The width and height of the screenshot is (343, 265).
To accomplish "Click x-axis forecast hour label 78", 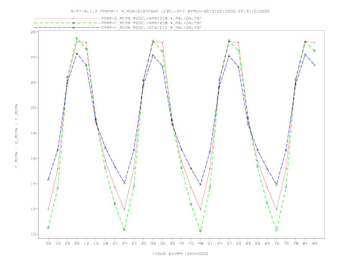I will point(296,243).
